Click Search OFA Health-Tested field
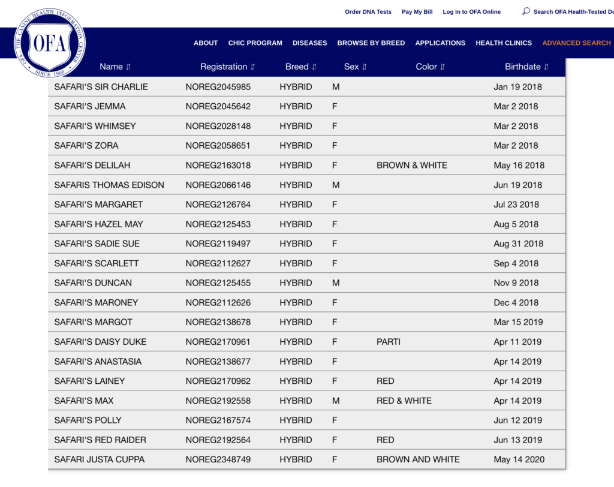 (x=573, y=12)
